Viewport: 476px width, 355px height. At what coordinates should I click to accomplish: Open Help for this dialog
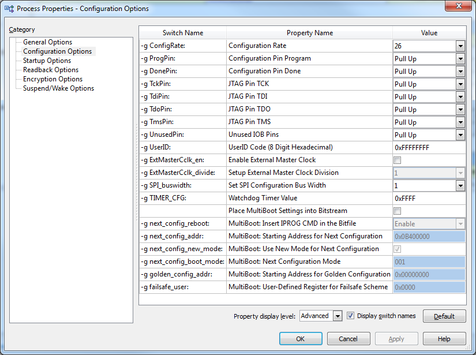[444, 339]
